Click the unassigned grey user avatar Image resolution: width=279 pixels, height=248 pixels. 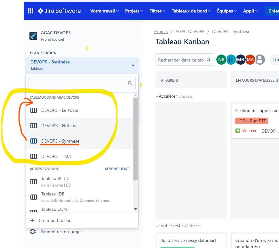[260, 60]
